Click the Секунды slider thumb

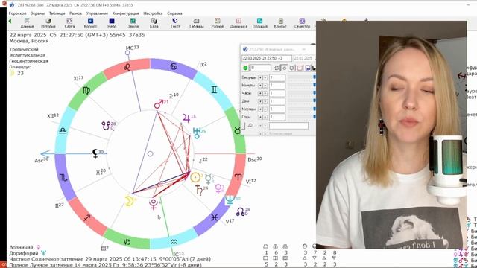315,77
